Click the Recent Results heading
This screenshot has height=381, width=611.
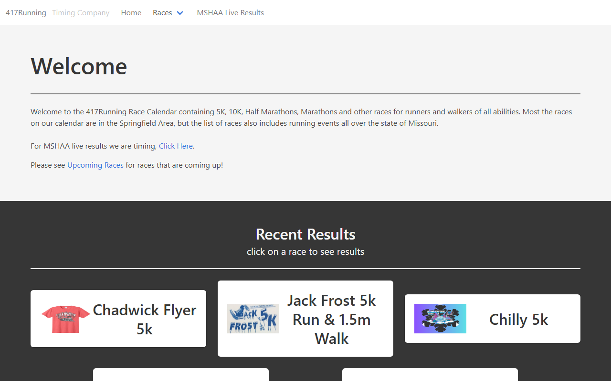coord(305,234)
